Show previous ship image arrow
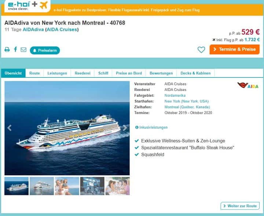This screenshot has width=264, height=216. click(x=10, y=128)
